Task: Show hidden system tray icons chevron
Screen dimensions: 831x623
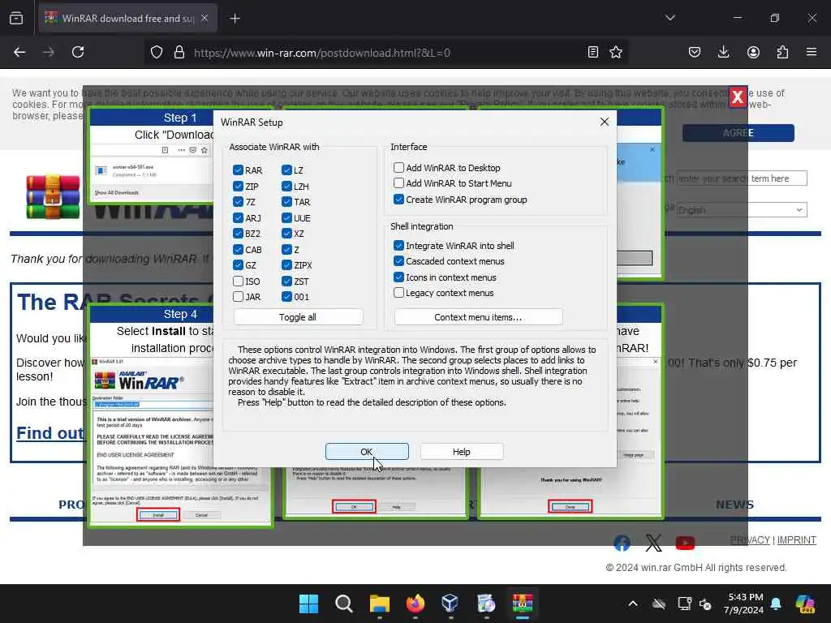Action: 633,604
